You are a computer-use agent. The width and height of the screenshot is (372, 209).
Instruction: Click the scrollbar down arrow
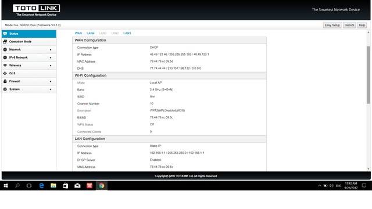tap(368, 169)
